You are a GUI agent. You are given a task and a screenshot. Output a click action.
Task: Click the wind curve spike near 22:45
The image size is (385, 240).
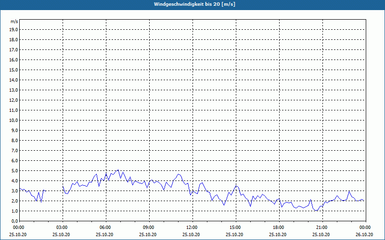[x=349, y=191]
